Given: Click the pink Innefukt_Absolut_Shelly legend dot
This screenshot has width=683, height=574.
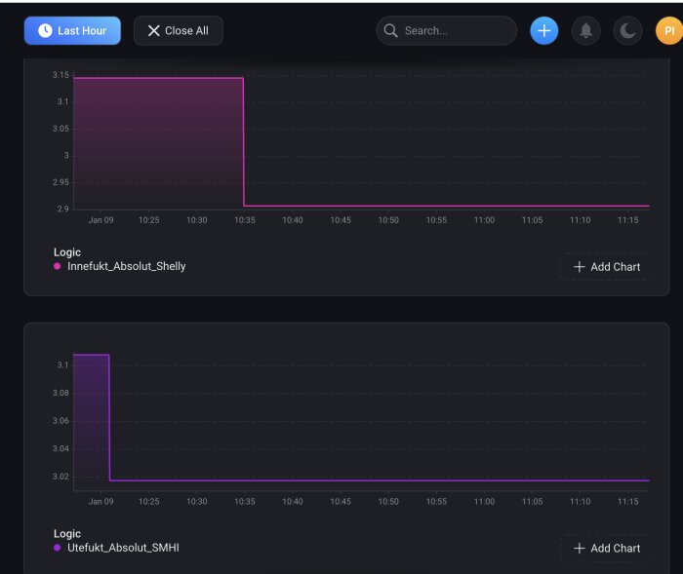Looking at the screenshot, I should pos(57,266).
